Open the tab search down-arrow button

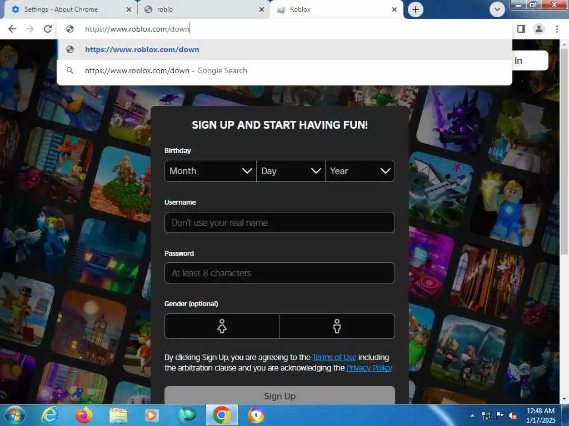click(497, 9)
